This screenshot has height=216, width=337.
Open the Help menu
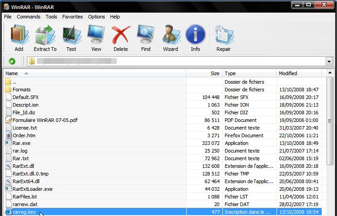(115, 17)
